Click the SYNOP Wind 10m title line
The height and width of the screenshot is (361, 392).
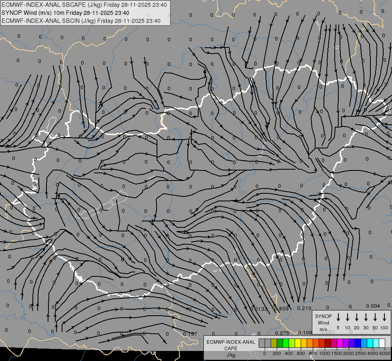click(66, 13)
